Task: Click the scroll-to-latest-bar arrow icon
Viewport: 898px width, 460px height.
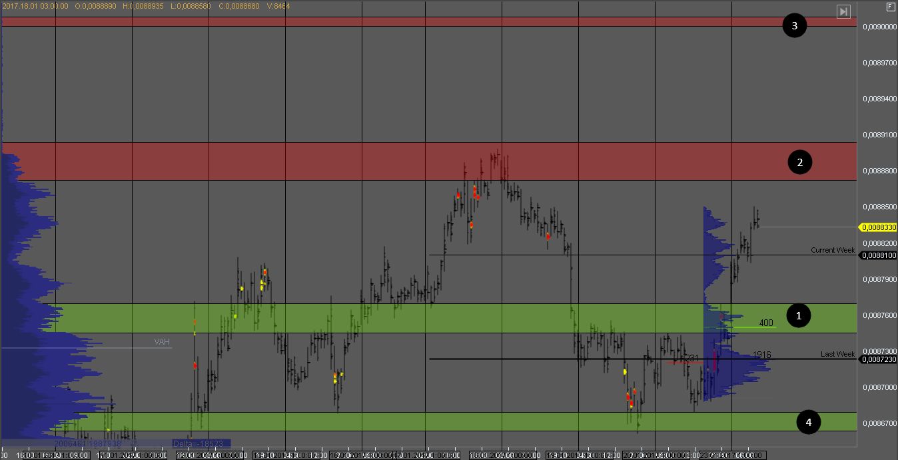Action: click(x=843, y=11)
